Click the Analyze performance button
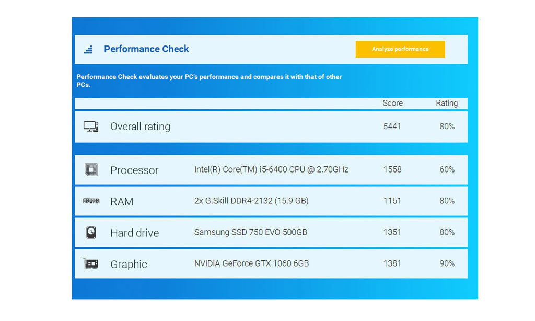 coord(400,49)
